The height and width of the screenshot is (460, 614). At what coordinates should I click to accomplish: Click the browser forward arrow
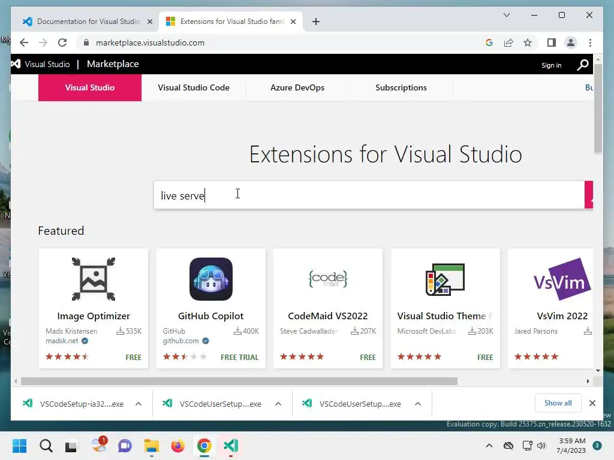click(x=43, y=43)
